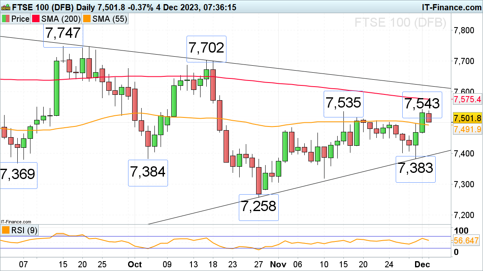Click the 7,200 price axis label
The height and width of the screenshot is (271, 483).
464,215
